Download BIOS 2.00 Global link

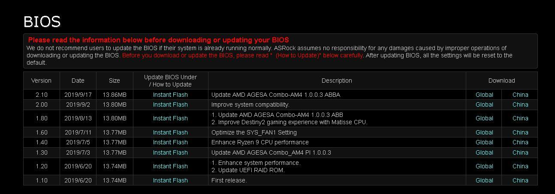click(484, 104)
